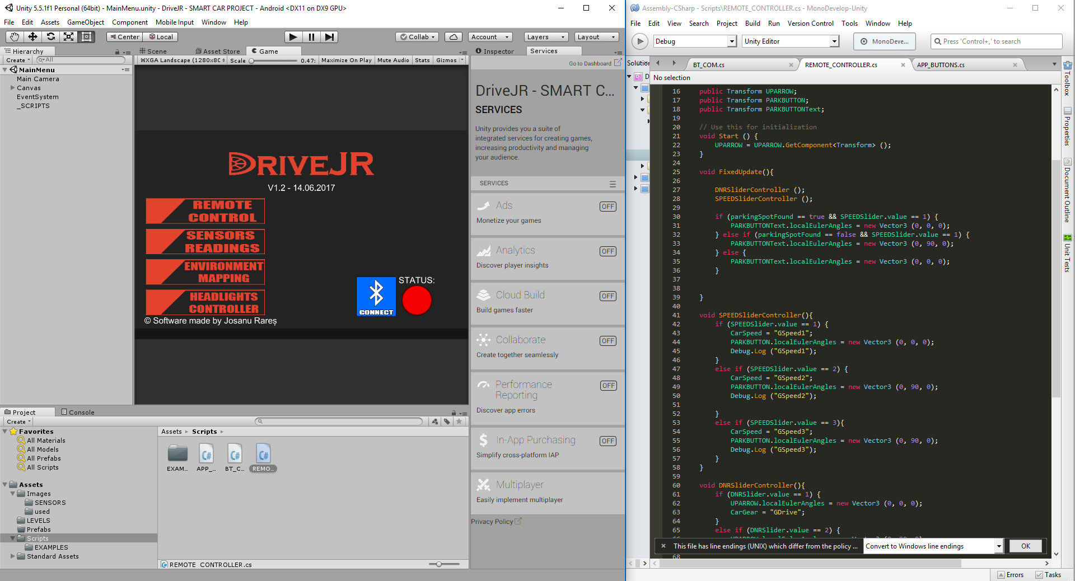Select the Scale tool in Unity toolbar

(x=68, y=37)
